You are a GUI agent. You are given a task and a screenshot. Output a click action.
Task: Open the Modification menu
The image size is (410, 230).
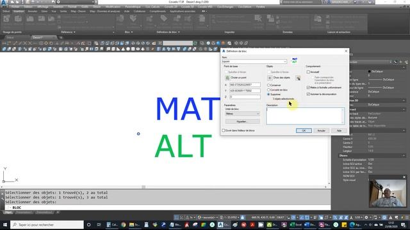(x=113, y=7)
